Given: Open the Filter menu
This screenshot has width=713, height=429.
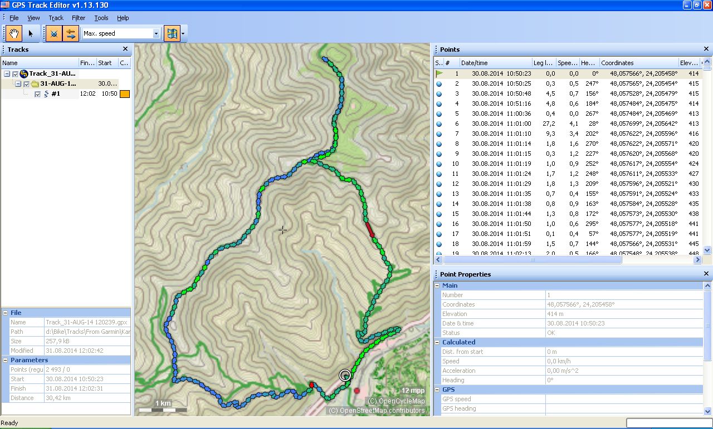Looking at the screenshot, I should click(78, 18).
